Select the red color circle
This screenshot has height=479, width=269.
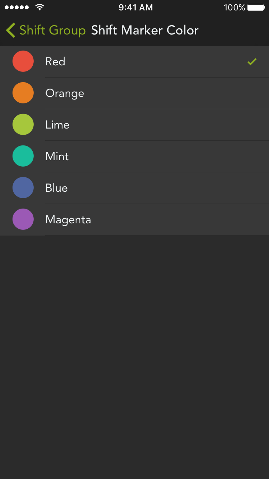23,61
